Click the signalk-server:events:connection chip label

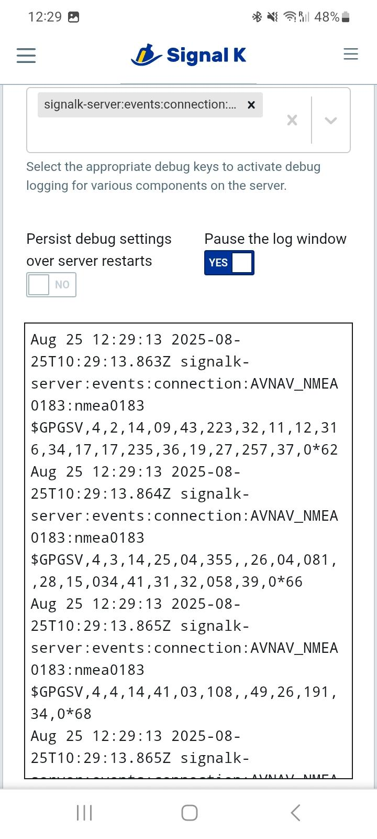(x=140, y=105)
